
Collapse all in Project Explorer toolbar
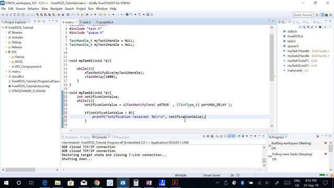[35, 21]
